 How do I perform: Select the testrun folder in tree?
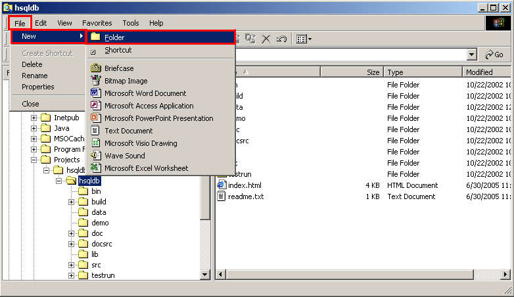point(103,275)
